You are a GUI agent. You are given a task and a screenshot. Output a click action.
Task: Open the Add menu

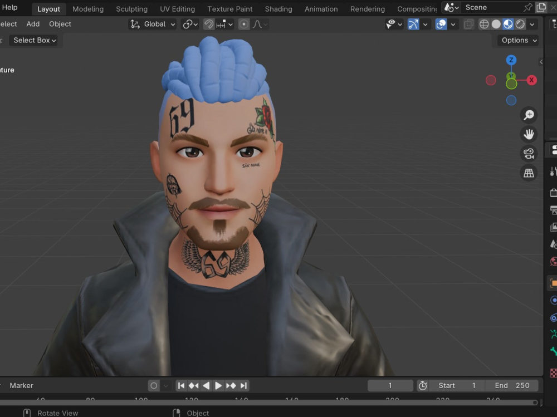tap(32, 24)
